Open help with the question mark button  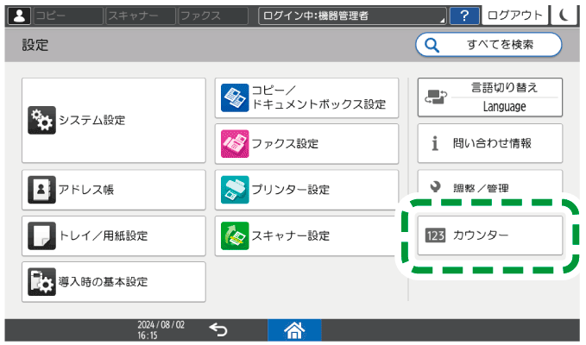coord(464,16)
